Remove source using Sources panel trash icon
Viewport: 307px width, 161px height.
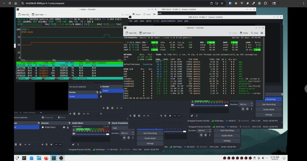tap(47, 144)
